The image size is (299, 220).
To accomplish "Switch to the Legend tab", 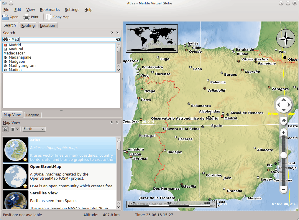I will [x=33, y=115].
